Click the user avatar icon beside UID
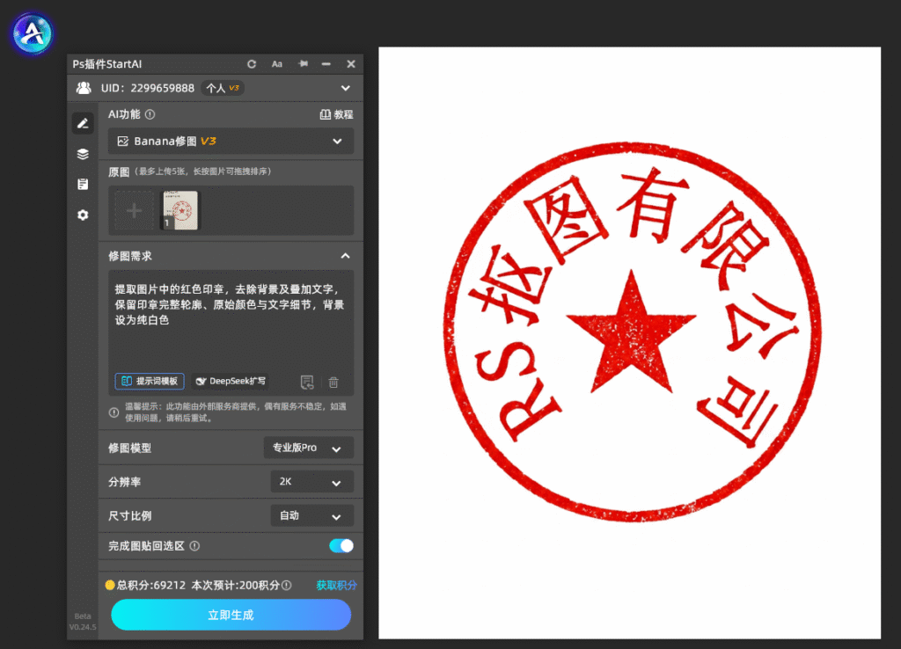 [84, 88]
